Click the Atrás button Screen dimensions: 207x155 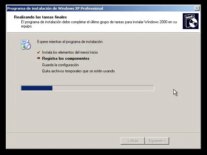133,141
